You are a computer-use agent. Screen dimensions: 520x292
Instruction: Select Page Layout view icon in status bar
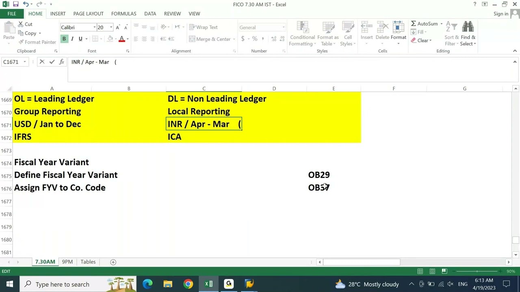tap(432, 271)
